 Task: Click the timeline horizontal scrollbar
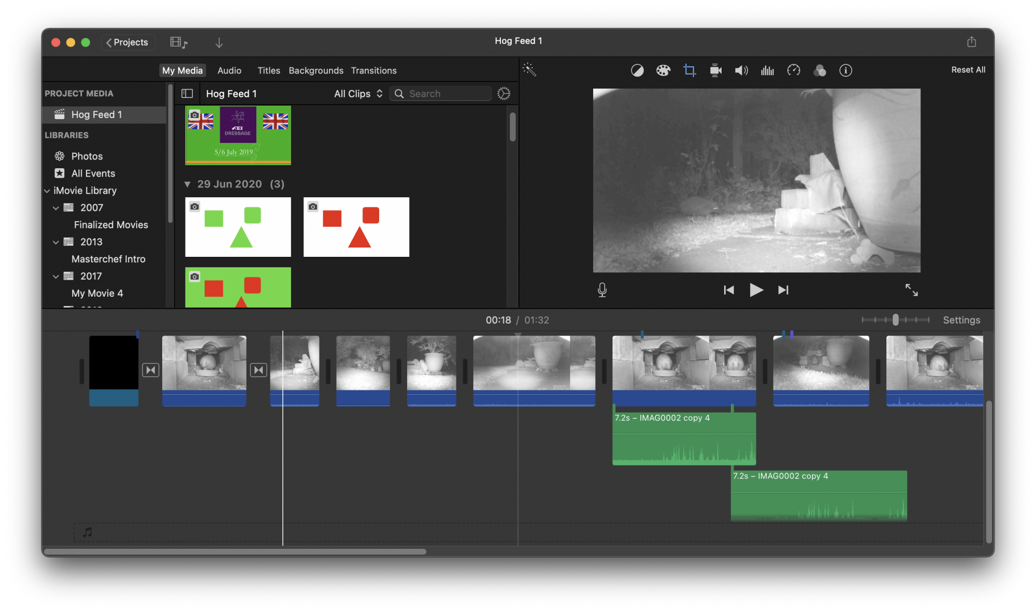(235, 551)
